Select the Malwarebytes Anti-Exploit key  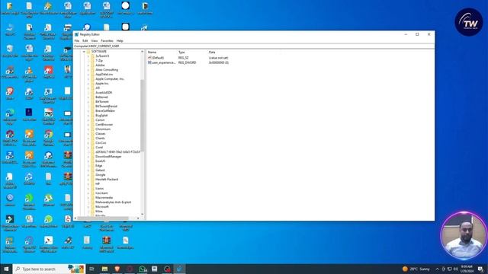(113, 202)
